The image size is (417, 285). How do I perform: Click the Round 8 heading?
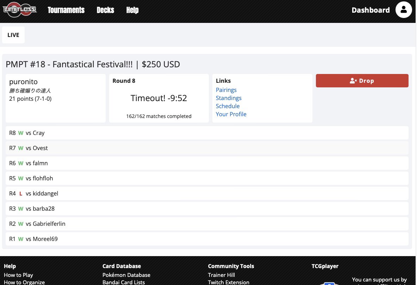coord(124,81)
